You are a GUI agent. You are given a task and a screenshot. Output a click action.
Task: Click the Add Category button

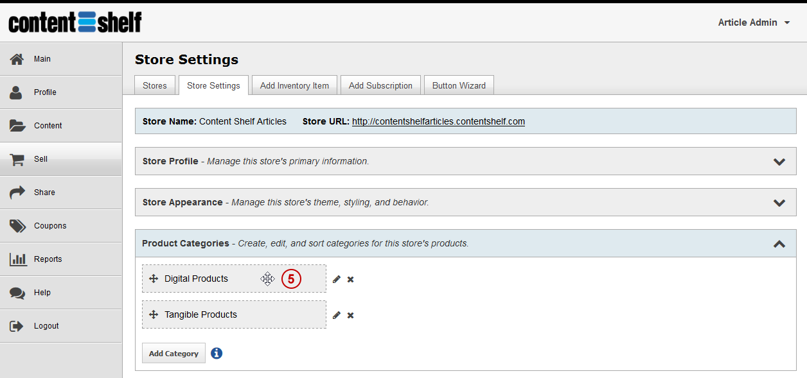click(x=173, y=353)
